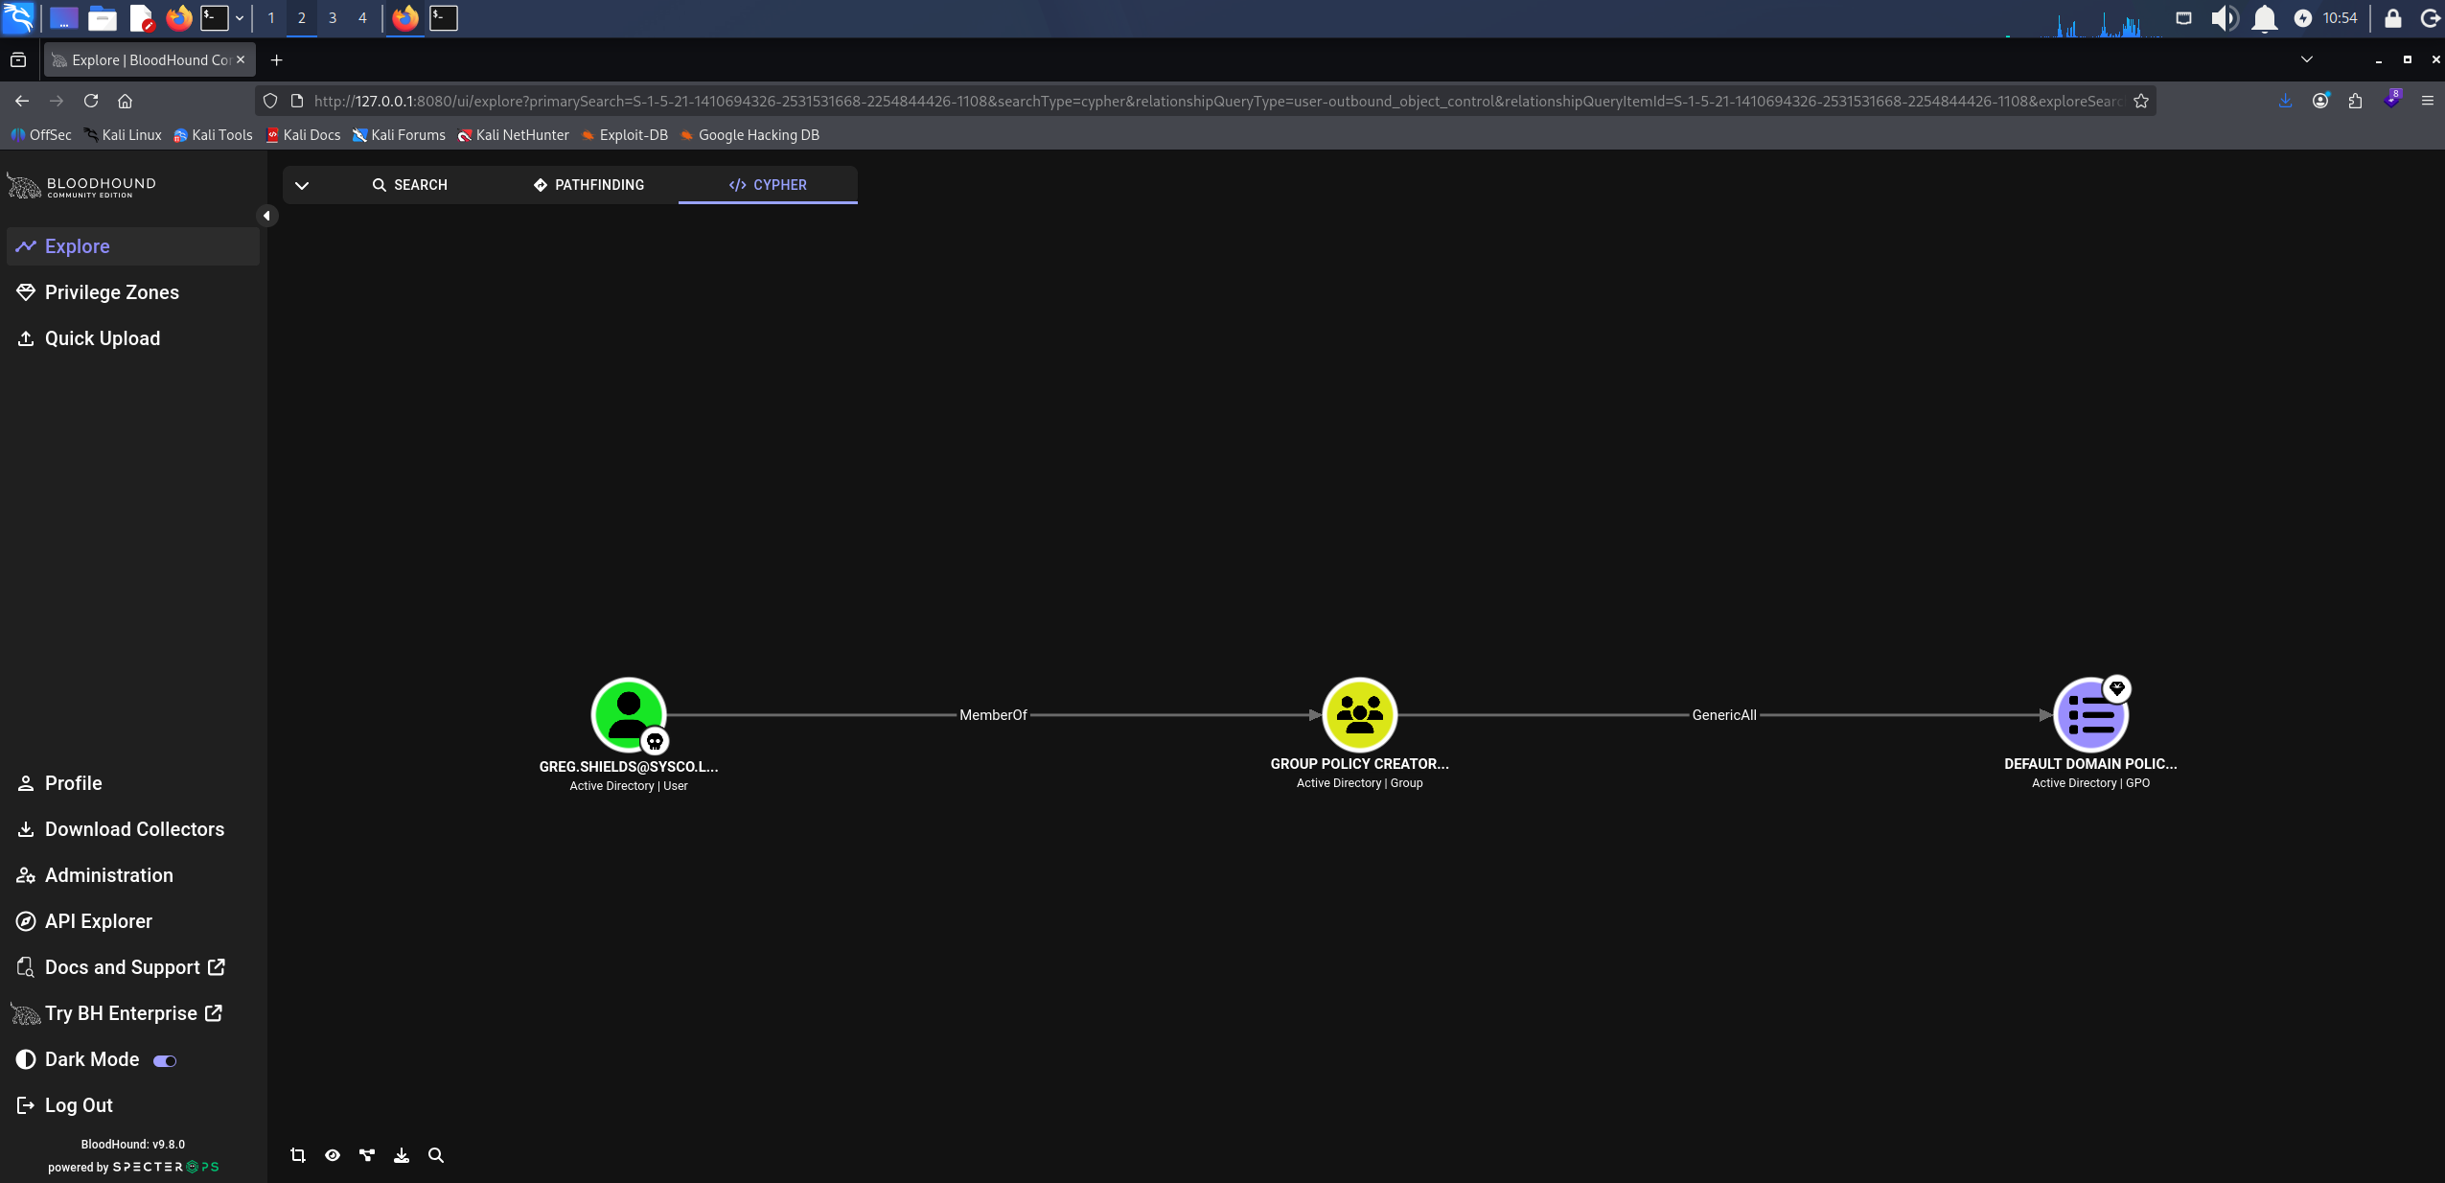2445x1183 pixels.
Task: Toggle the eye labels visibility icon
Action: pyautogui.click(x=333, y=1155)
